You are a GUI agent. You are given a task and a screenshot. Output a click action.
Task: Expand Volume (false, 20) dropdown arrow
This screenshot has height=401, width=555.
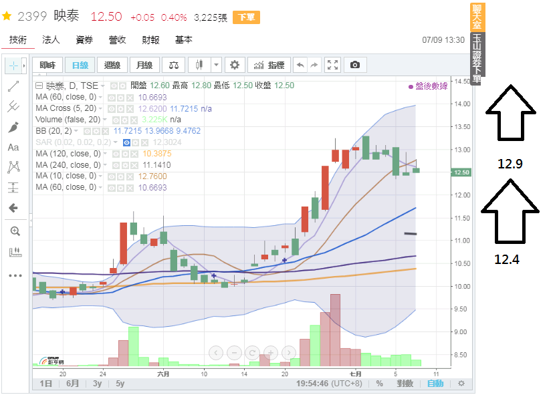tap(105, 120)
